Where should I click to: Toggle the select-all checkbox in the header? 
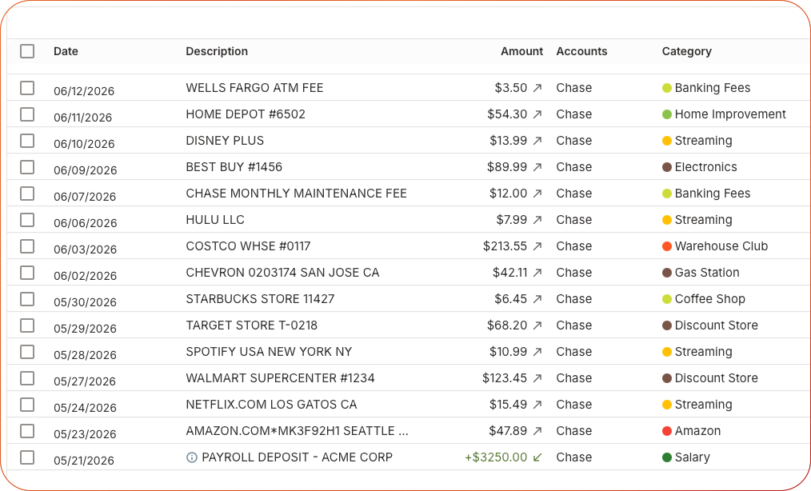[27, 51]
